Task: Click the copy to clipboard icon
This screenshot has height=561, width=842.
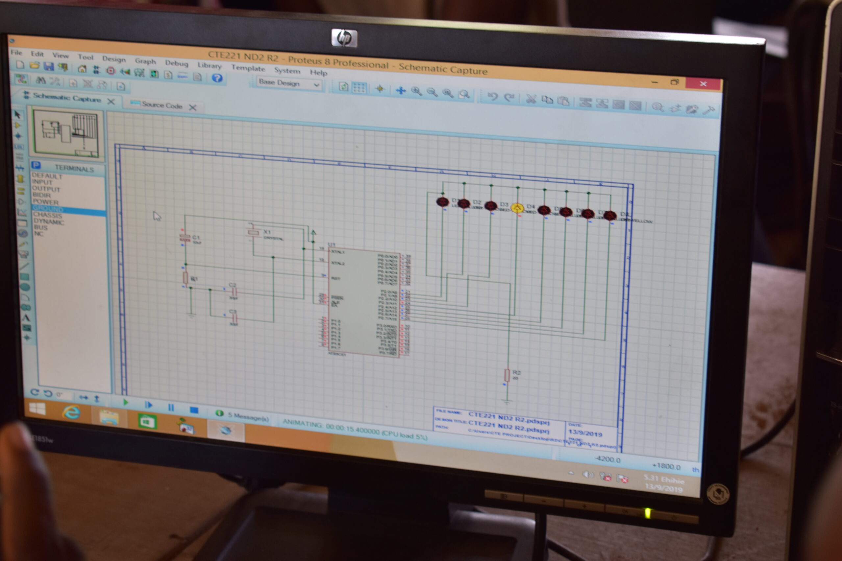Action: tap(547, 100)
